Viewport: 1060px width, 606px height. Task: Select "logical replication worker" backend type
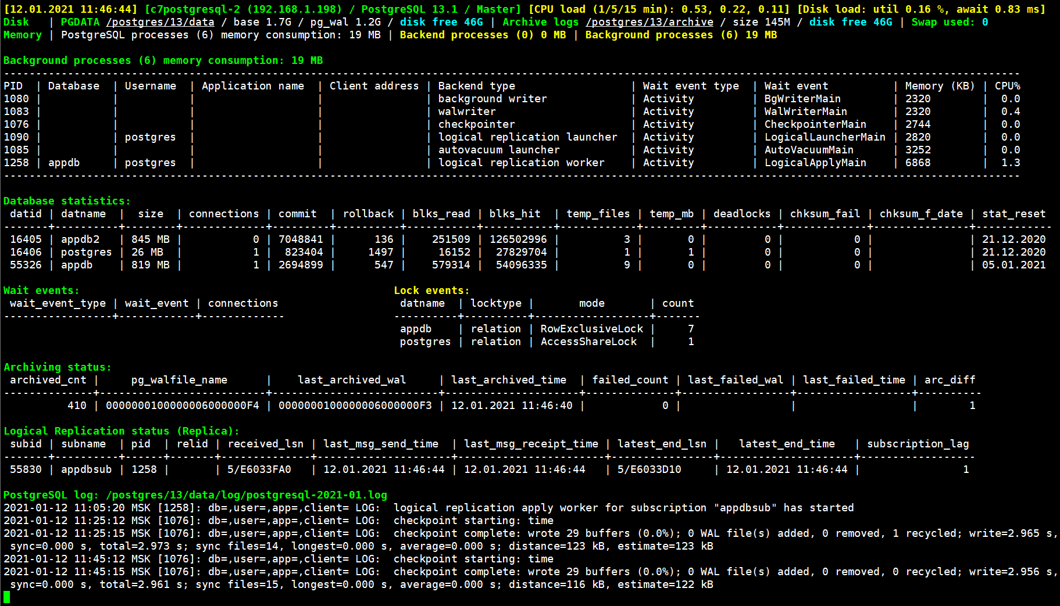pyautogui.click(x=522, y=163)
